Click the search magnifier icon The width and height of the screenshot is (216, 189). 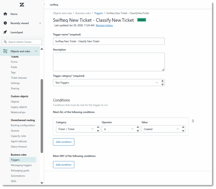coord(5,42)
